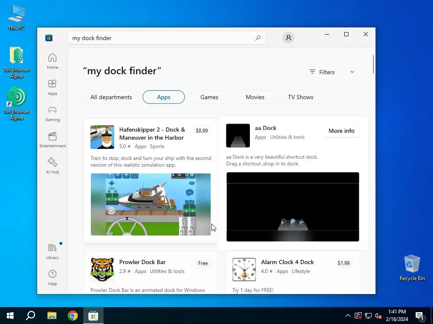Click the Store results vertical scrollbar
Image resolution: width=433 pixels, height=324 pixels.
[x=373, y=65]
